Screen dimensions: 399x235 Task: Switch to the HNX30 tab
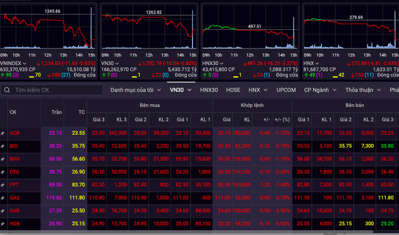209,90
